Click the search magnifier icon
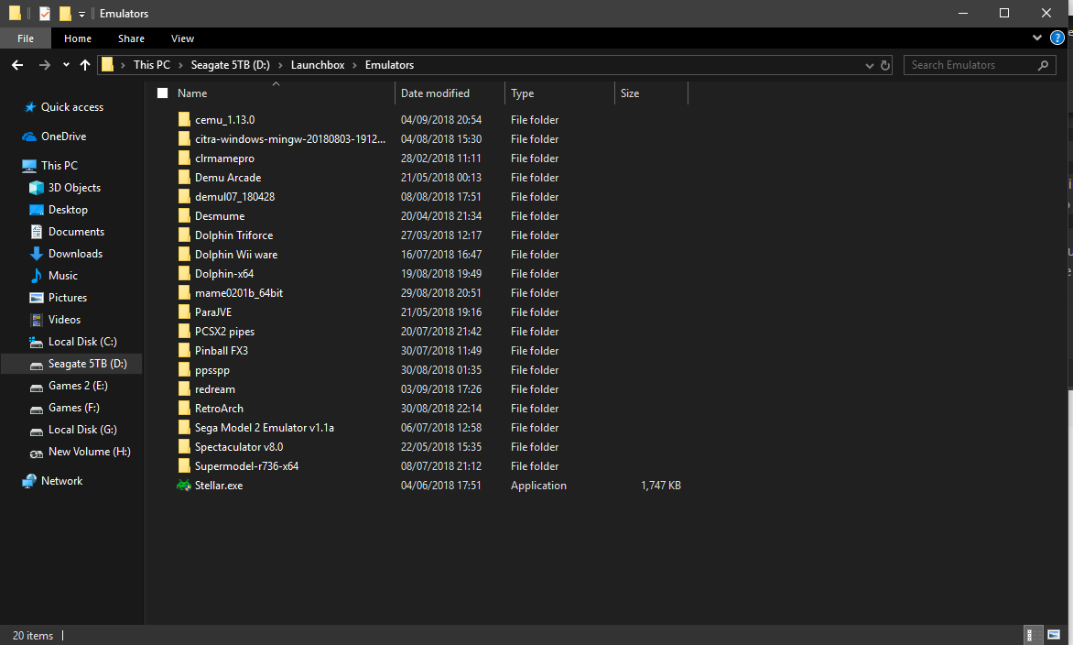This screenshot has height=645, width=1073. tap(1043, 65)
